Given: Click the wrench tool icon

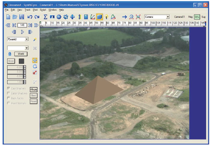Looking at the screenshot, I should tap(35, 82).
